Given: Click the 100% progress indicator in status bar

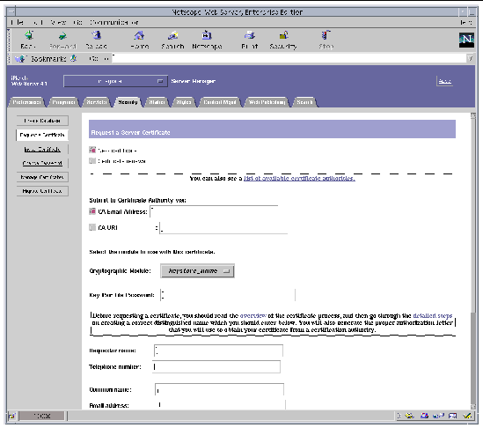Looking at the screenshot, I should point(41,416).
